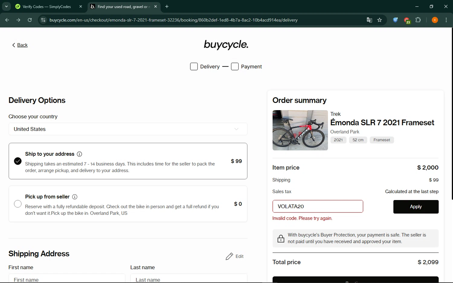This screenshot has height=283, width=453.
Task: Click the Émonda SLR 7 2021 Frameset title
Action: (x=382, y=122)
